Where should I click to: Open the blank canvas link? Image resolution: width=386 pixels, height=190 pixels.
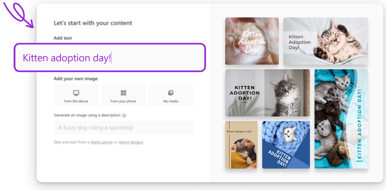pos(101,142)
